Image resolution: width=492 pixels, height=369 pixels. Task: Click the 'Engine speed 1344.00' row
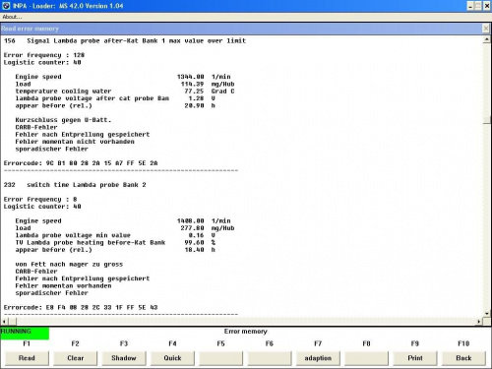pyautogui.click(x=123, y=77)
